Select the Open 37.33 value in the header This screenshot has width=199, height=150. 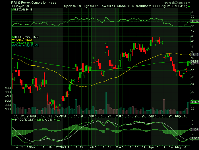(x=72, y=6)
